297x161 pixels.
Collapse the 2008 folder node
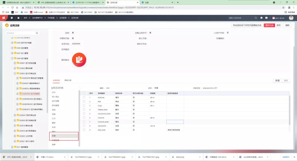click(x=12, y=59)
